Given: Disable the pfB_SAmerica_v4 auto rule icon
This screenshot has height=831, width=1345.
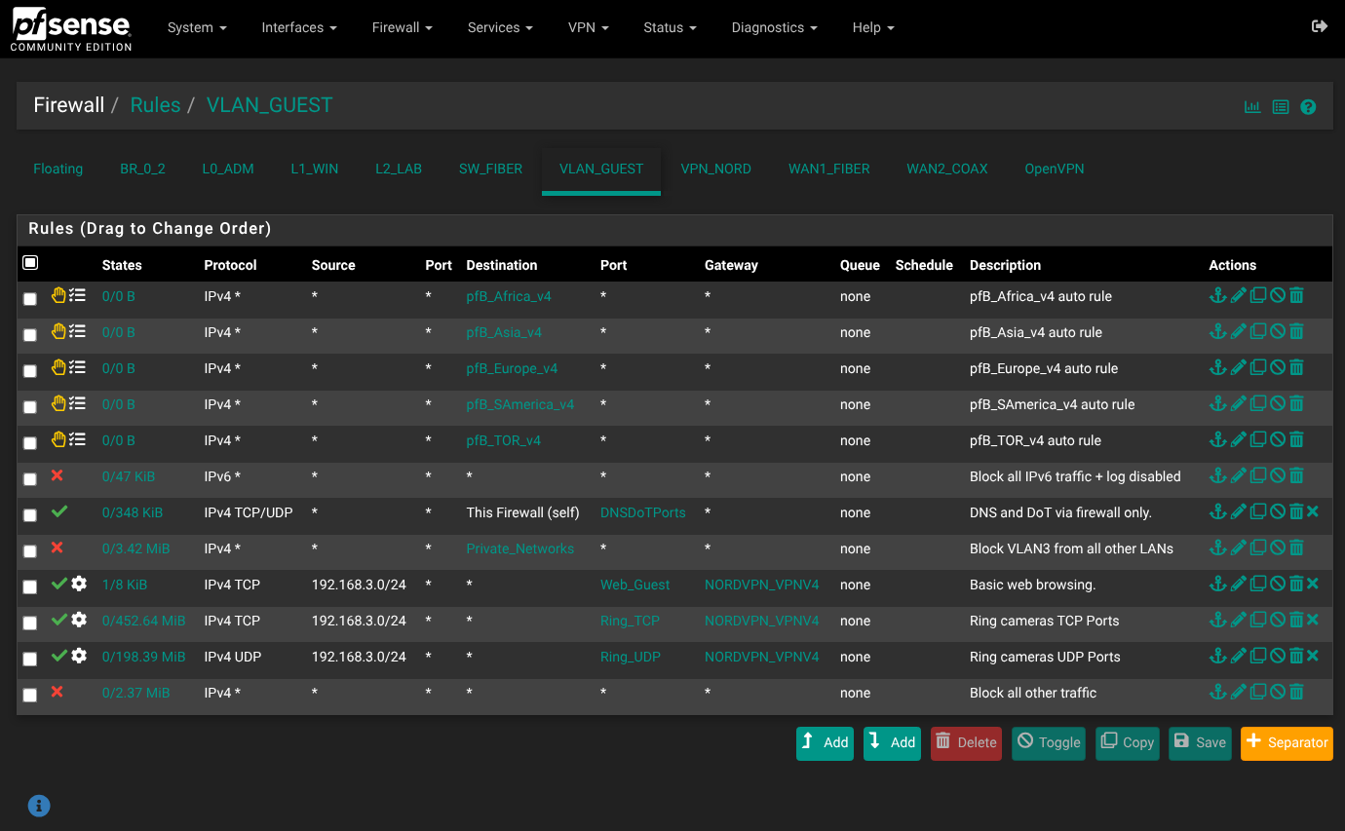Looking at the screenshot, I should (x=1278, y=403).
